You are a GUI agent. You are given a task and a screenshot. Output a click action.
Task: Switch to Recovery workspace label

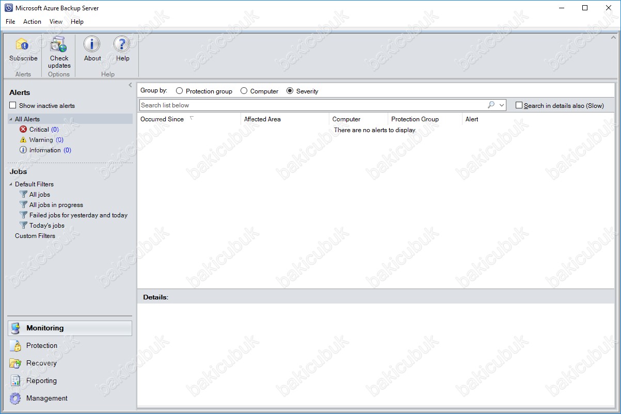pyautogui.click(x=41, y=363)
